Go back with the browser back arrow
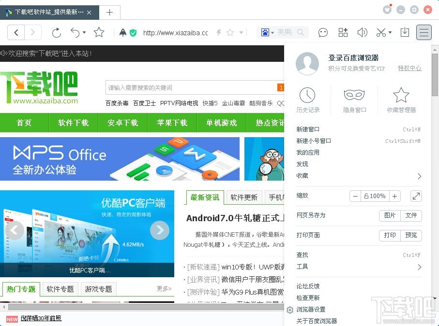This screenshot has width=439, height=326. (x=16, y=33)
